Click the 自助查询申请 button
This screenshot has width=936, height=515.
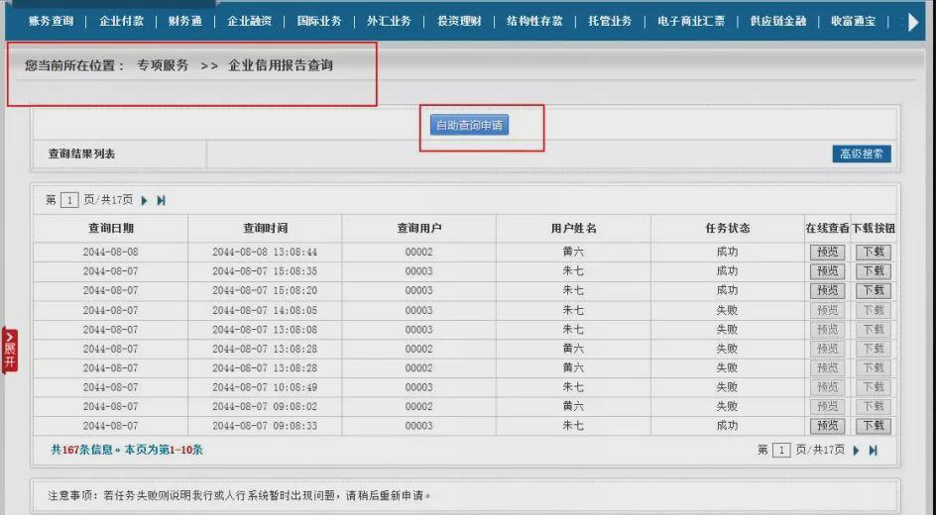[469, 125]
